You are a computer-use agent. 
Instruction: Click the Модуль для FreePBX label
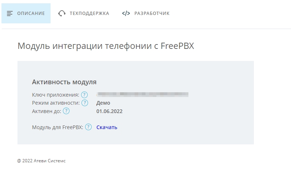[x=57, y=127]
